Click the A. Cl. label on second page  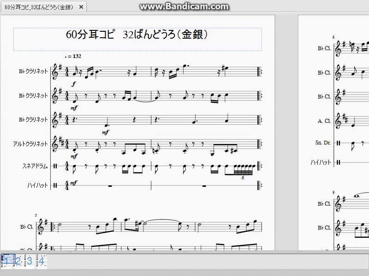(324, 121)
